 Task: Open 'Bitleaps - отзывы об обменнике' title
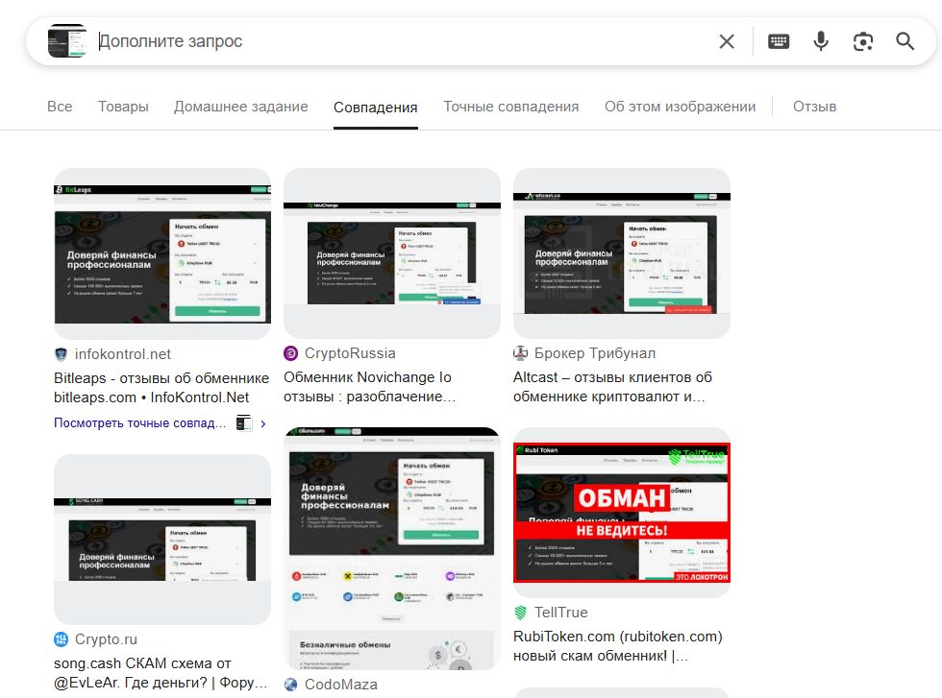[x=161, y=388]
